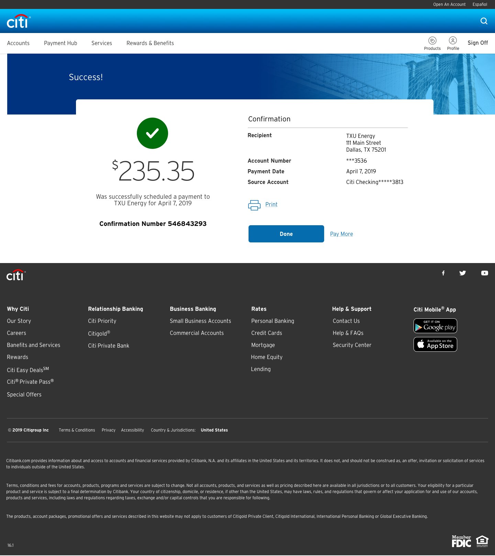Click the Print link

pyautogui.click(x=271, y=205)
